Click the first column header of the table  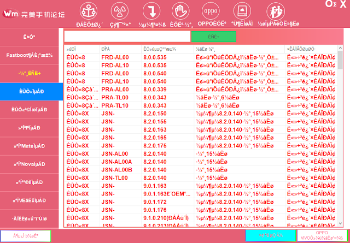[x=81, y=49]
